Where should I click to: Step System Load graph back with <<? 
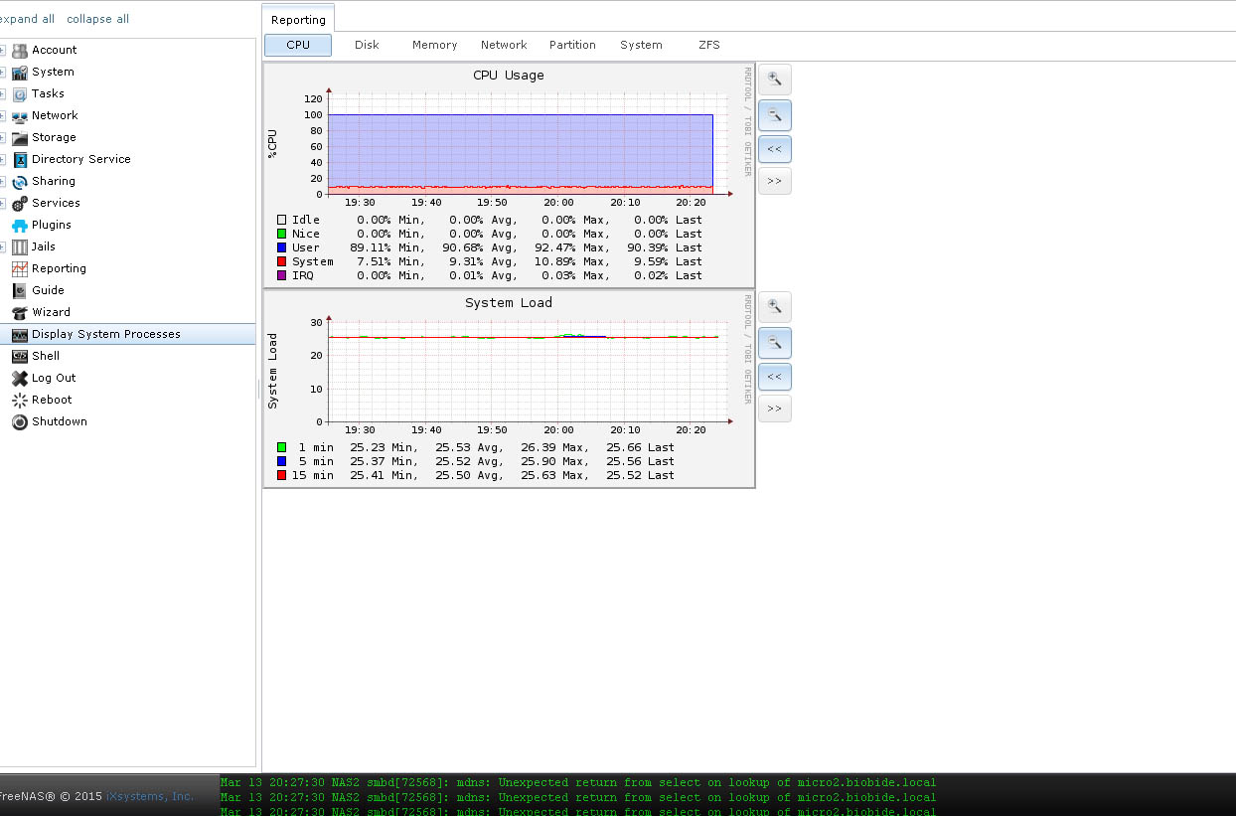coord(775,377)
